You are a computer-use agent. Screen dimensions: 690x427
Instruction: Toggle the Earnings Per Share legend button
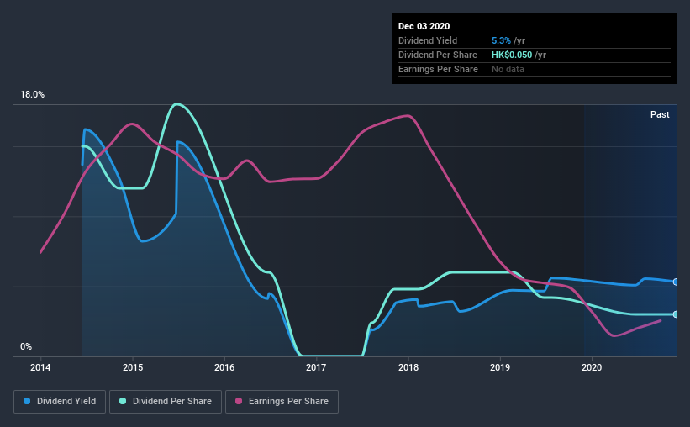282,402
